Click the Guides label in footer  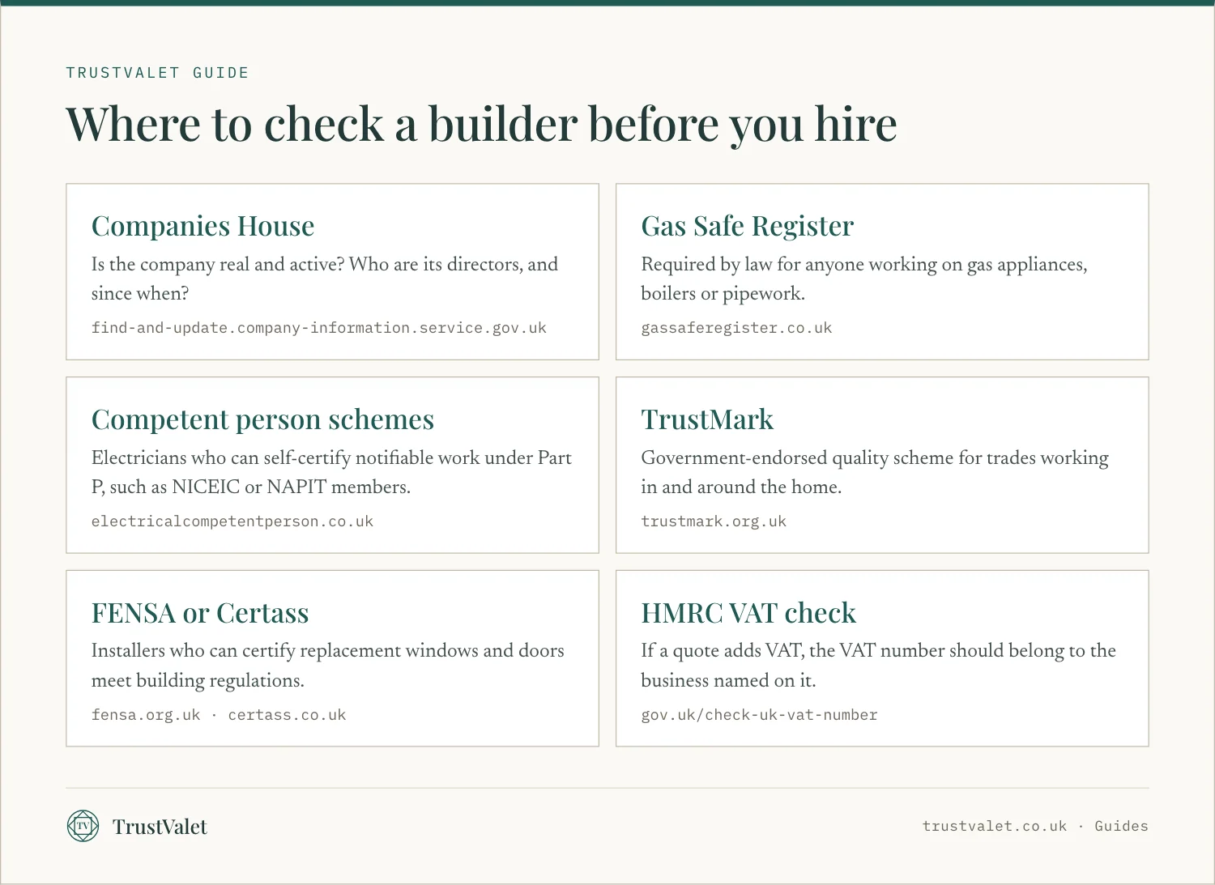click(1121, 826)
